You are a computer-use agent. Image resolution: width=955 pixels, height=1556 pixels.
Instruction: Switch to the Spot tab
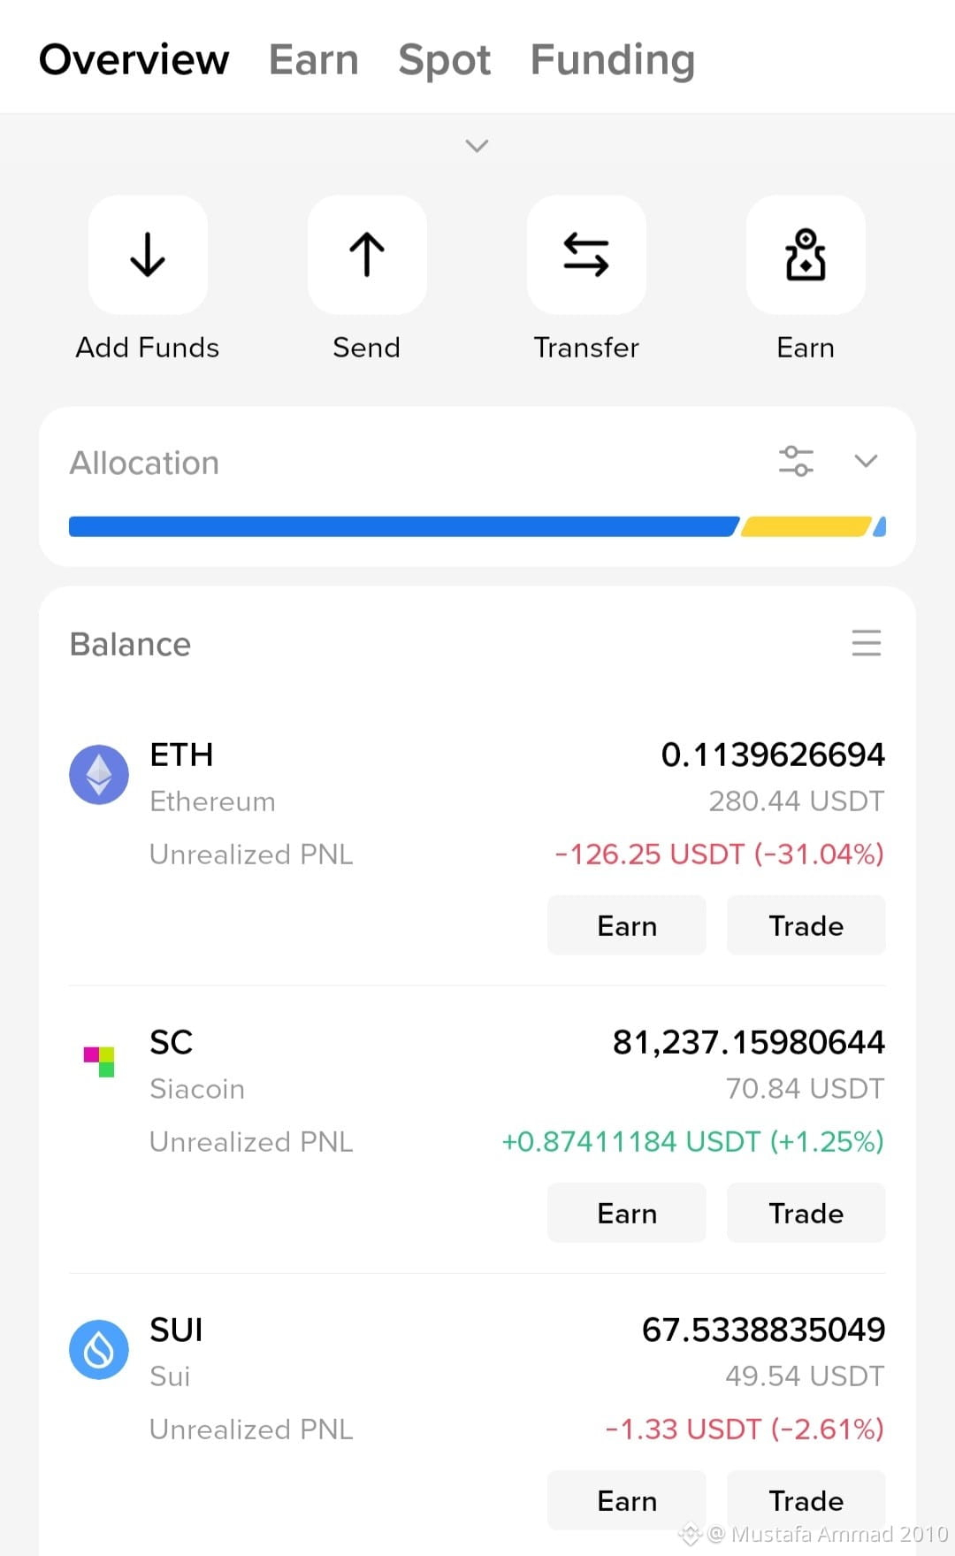pyautogui.click(x=445, y=60)
